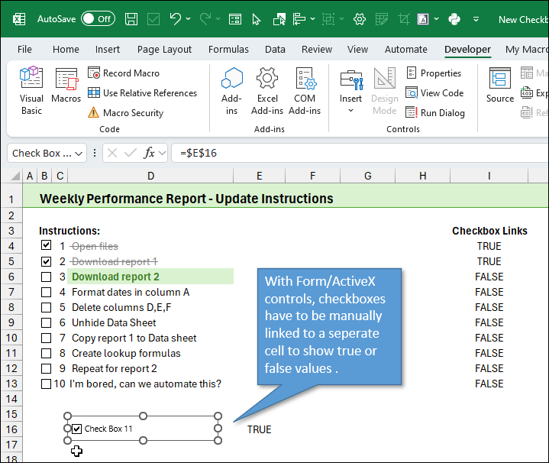Expand the Insert controls dropdown
This screenshot has height=463, width=549.
[351, 110]
